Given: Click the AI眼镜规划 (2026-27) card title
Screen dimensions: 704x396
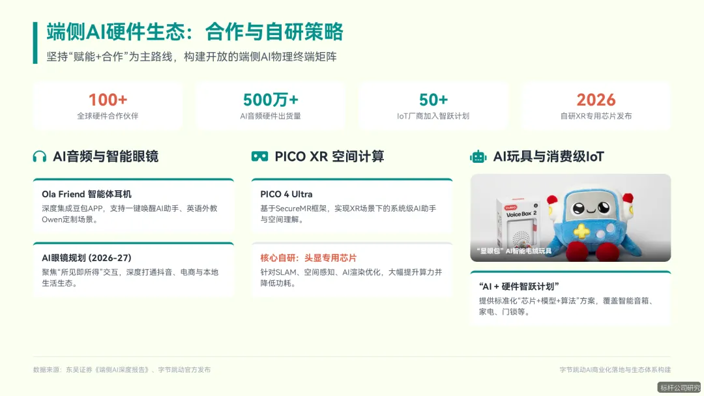Looking at the screenshot, I should [87, 258].
